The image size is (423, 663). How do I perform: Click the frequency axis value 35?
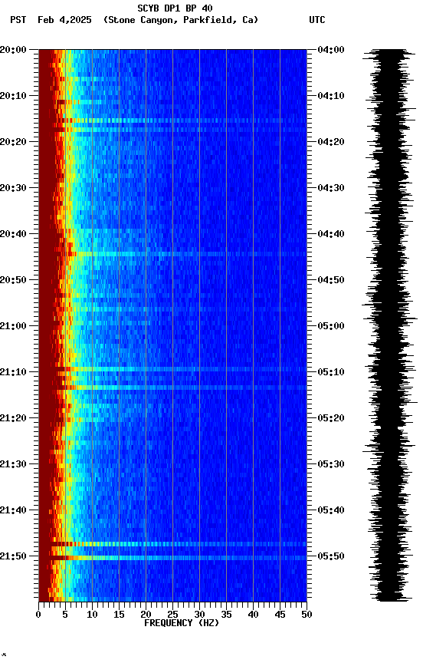226,615
